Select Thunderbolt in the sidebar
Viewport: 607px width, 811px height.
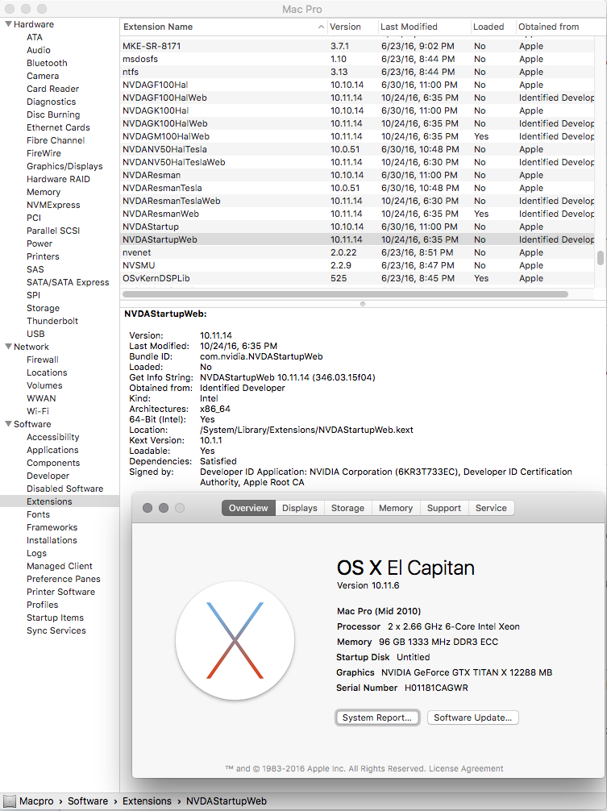tap(52, 321)
